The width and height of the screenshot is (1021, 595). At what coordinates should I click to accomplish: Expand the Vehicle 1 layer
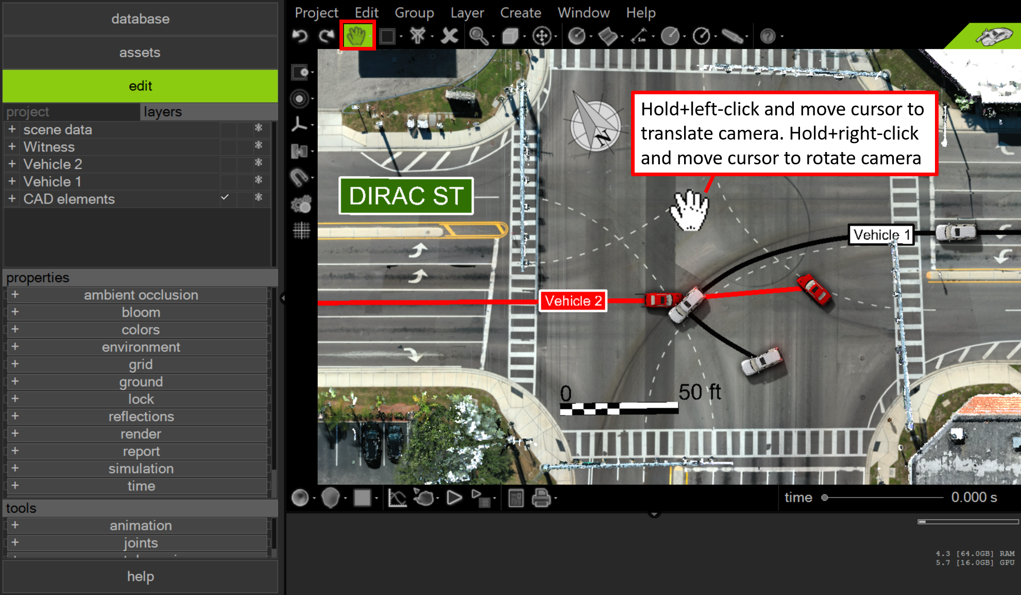point(12,181)
